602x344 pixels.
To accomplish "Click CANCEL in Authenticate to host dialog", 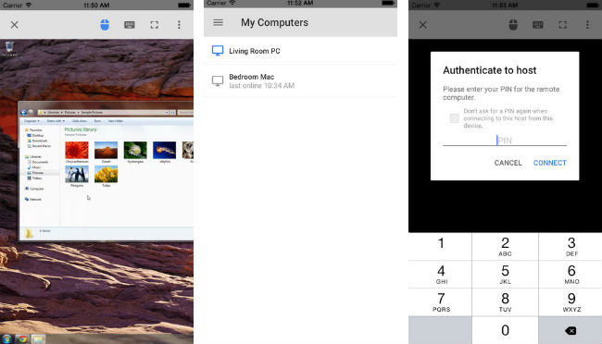I will [508, 163].
